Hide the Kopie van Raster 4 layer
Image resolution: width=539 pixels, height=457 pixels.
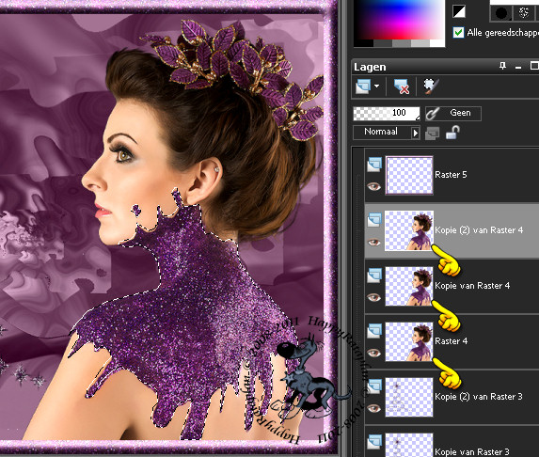pyautogui.click(x=373, y=297)
